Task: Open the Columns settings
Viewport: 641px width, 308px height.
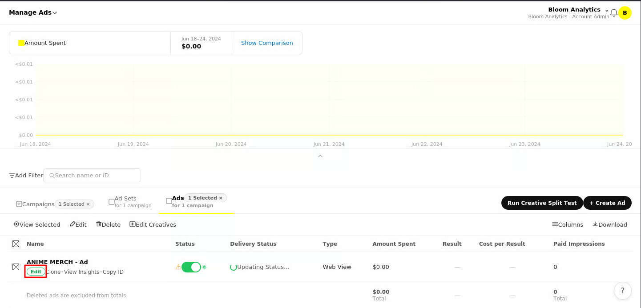Action: click(x=567, y=224)
